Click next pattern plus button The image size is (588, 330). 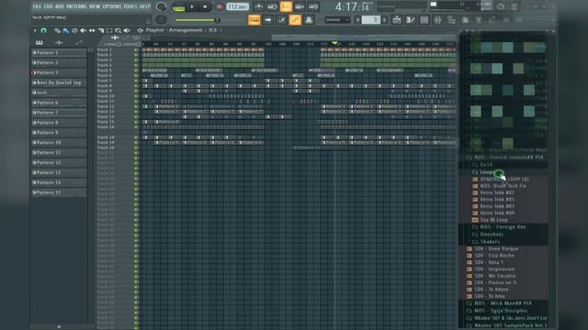(x=384, y=19)
